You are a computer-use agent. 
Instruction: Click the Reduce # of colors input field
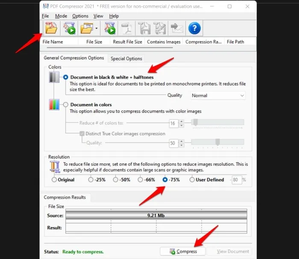[174, 123]
